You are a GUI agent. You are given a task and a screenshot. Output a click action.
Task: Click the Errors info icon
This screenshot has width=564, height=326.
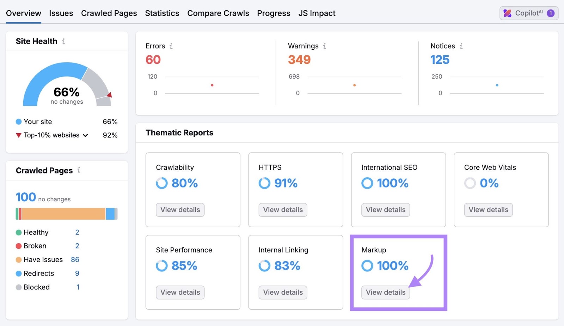pyautogui.click(x=171, y=46)
